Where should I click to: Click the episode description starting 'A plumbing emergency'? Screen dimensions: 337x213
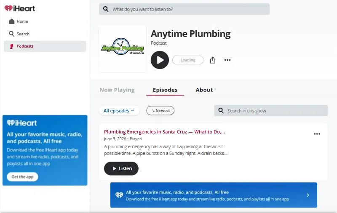[x=166, y=150]
